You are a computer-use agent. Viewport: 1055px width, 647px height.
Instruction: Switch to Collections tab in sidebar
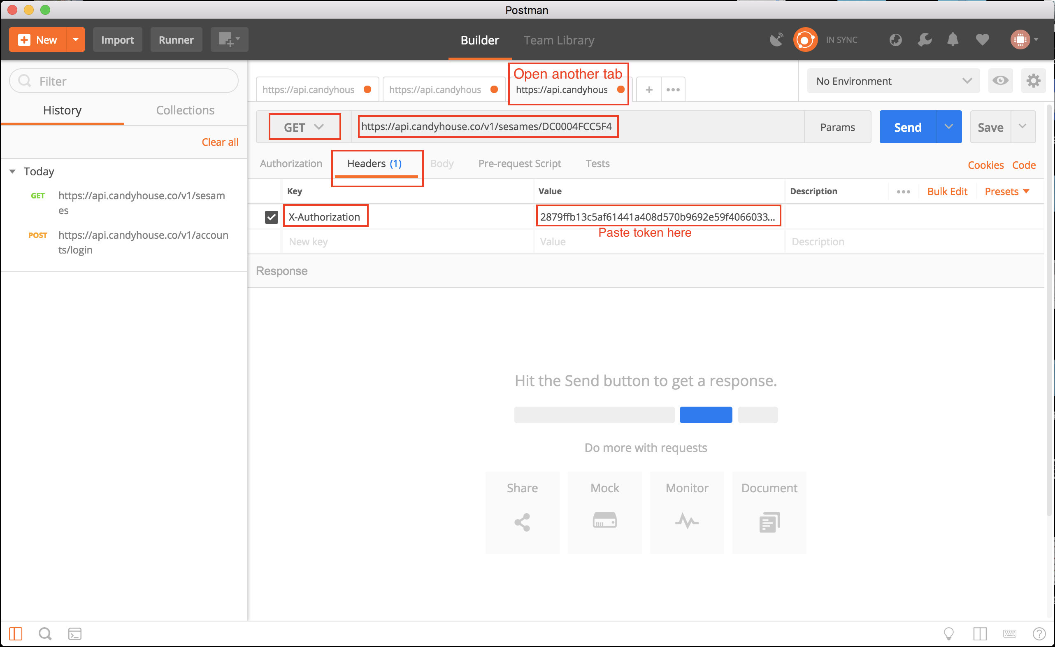click(185, 110)
